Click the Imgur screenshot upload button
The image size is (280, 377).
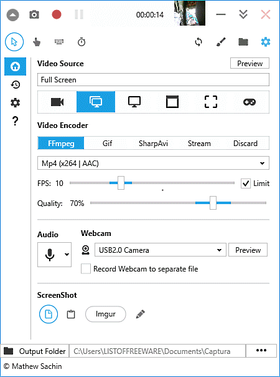(x=106, y=314)
